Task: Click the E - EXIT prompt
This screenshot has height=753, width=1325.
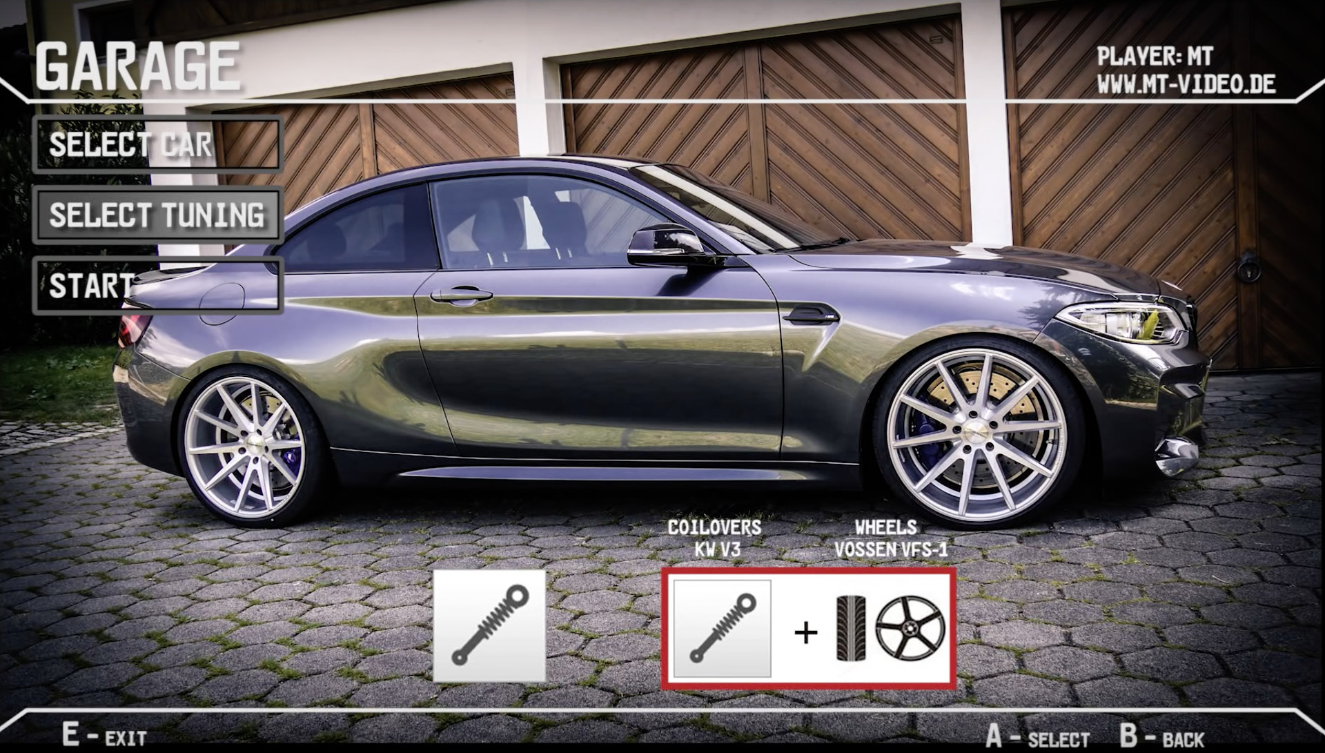Action: (105, 734)
